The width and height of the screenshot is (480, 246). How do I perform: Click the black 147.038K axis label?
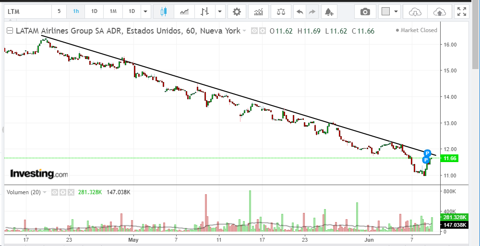454,225
